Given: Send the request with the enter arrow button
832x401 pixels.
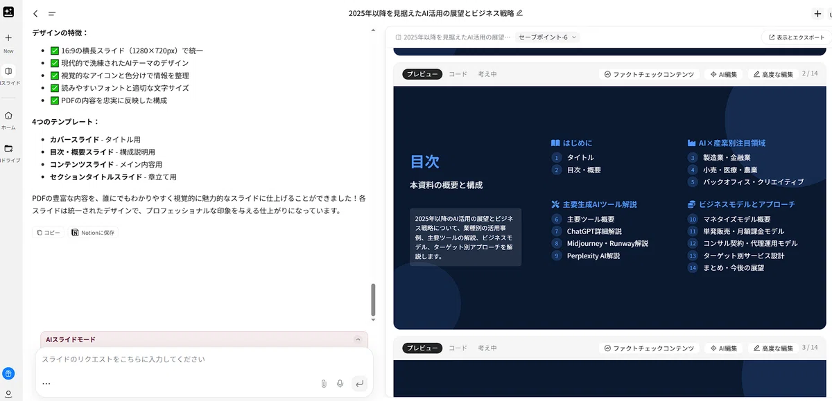Looking at the screenshot, I should click(358, 383).
